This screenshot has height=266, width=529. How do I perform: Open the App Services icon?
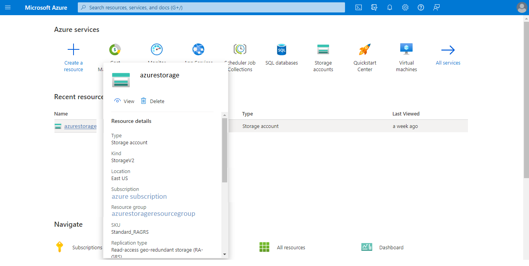pyautogui.click(x=198, y=49)
